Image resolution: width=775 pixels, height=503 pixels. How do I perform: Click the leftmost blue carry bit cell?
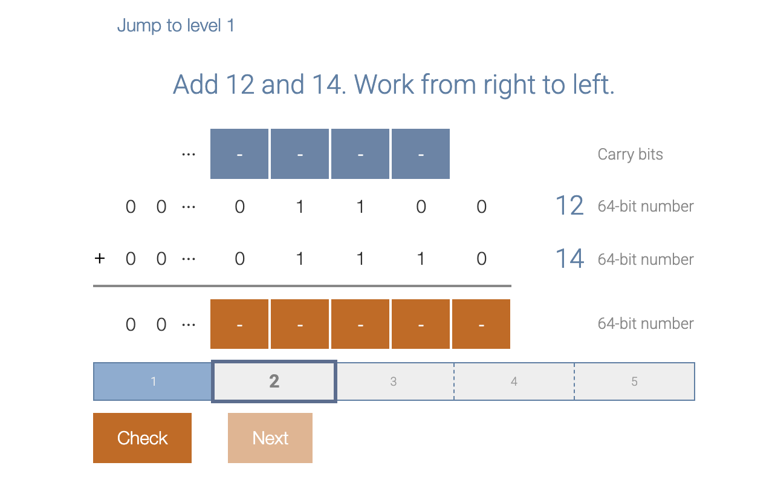pyautogui.click(x=239, y=154)
